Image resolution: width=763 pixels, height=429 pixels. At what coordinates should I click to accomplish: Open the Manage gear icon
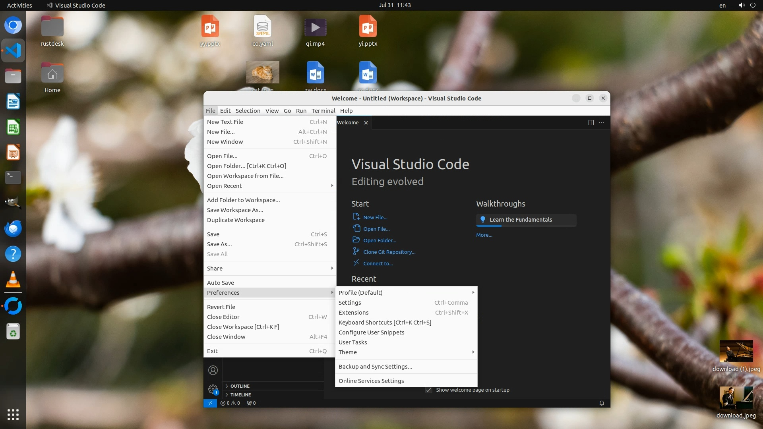(213, 389)
